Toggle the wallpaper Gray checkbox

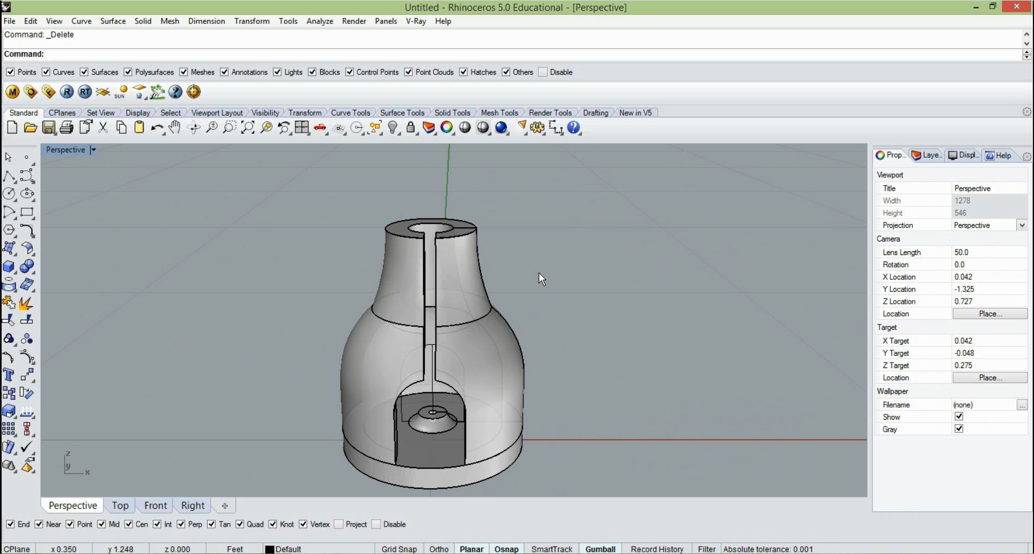pos(959,429)
